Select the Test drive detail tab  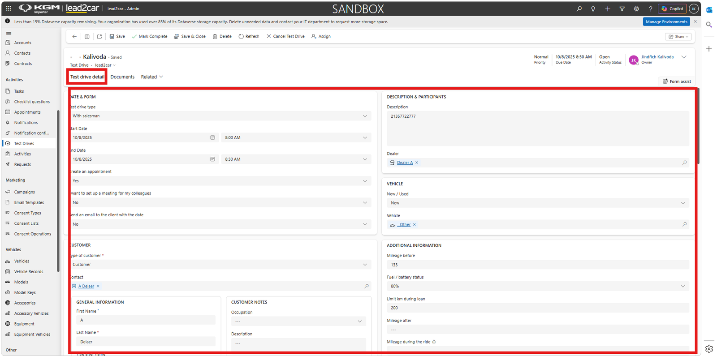87,77
